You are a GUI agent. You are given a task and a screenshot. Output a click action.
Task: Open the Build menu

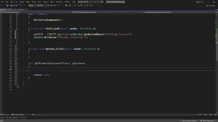[x=28, y=2]
